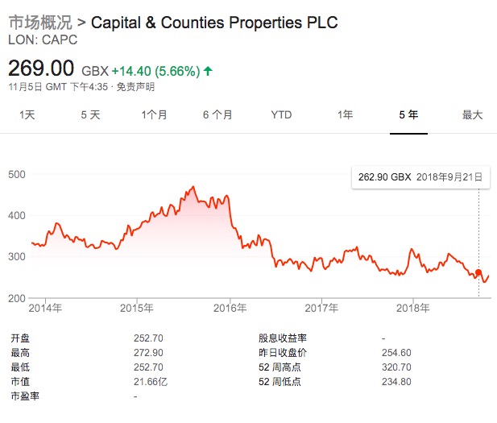This screenshot has height=423, width=497.
Task: Click the red data point marker
Action: tap(479, 274)
